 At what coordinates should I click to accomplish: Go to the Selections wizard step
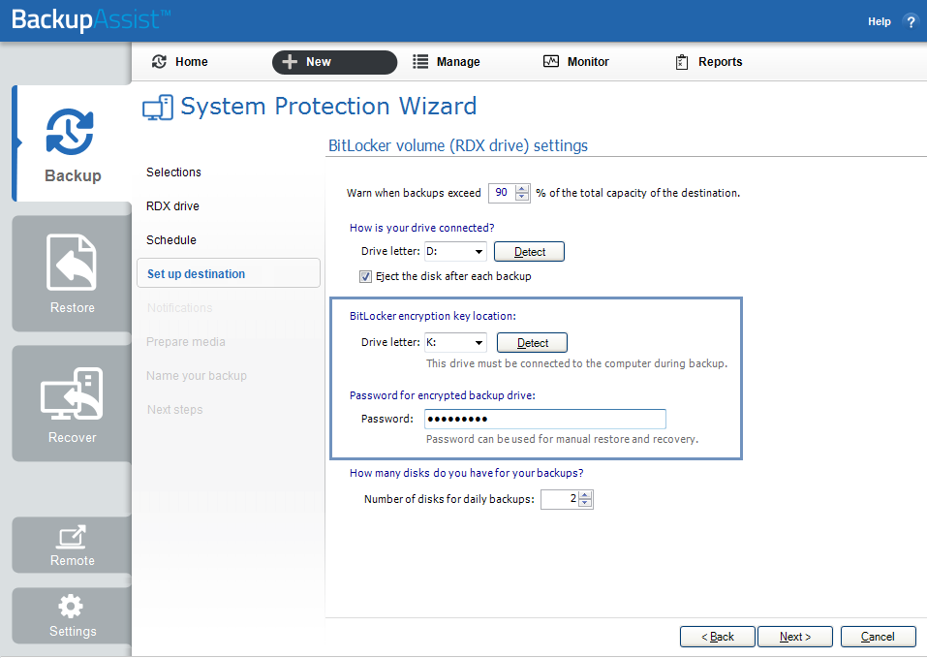[x=173, y=172]
